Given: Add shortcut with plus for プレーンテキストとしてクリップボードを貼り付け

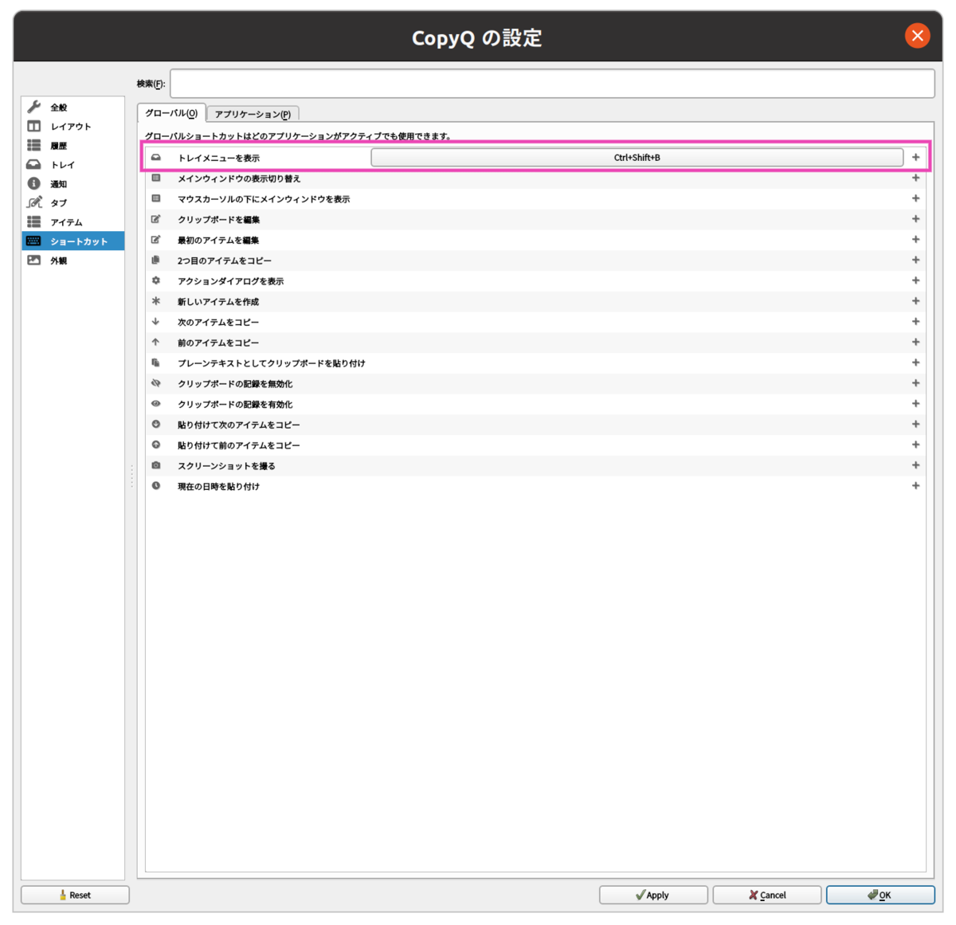Looking at the screenshot, I should point(915,363).
